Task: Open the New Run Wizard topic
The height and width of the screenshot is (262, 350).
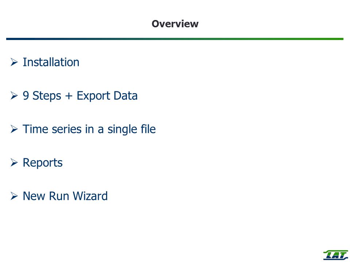Action: [65, 196]
